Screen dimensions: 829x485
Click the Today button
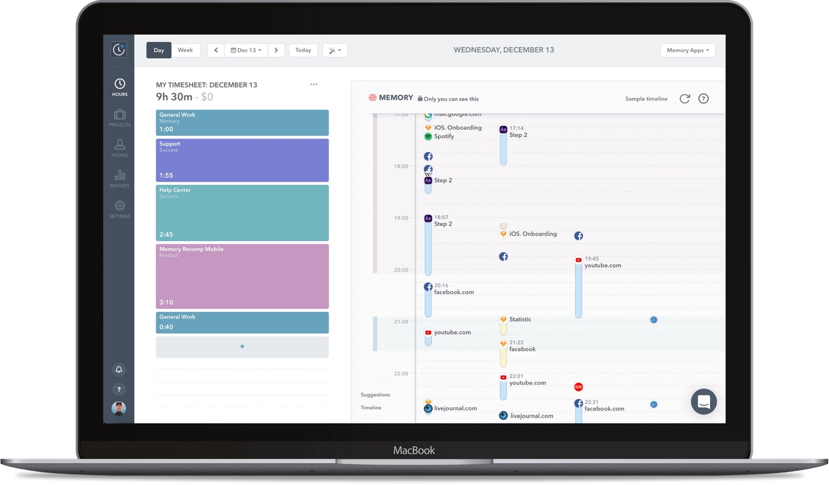click(303, 50)
